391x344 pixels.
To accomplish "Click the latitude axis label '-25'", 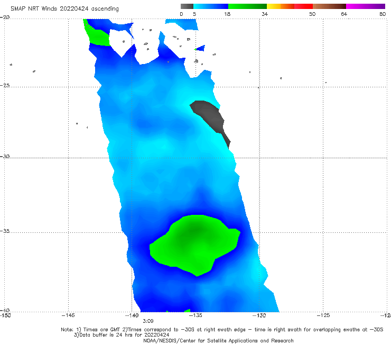I will coord(5,85).
